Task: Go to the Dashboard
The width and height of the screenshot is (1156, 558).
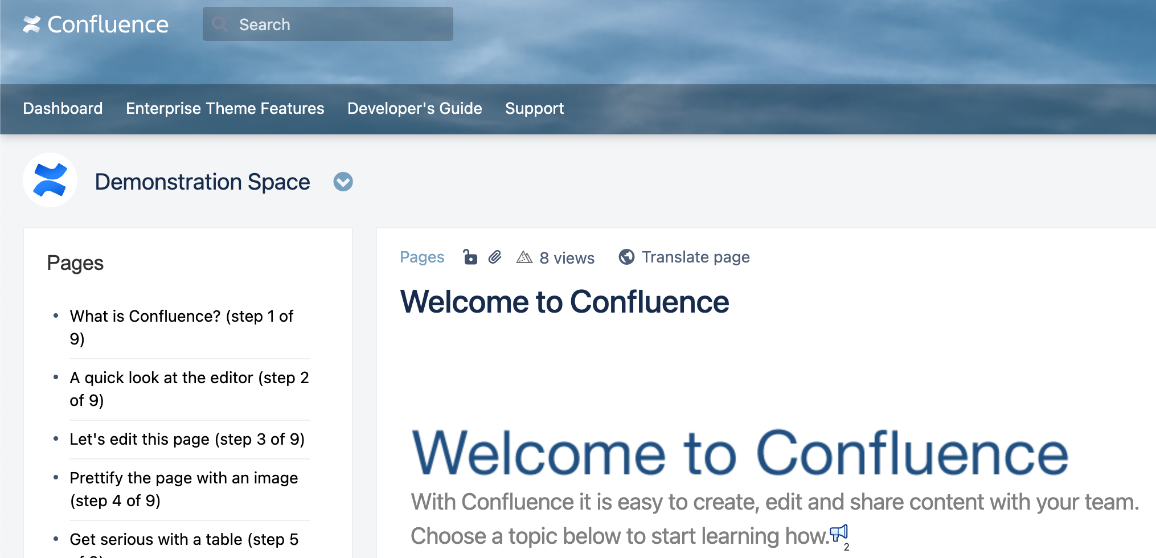Action: point(63,108)
